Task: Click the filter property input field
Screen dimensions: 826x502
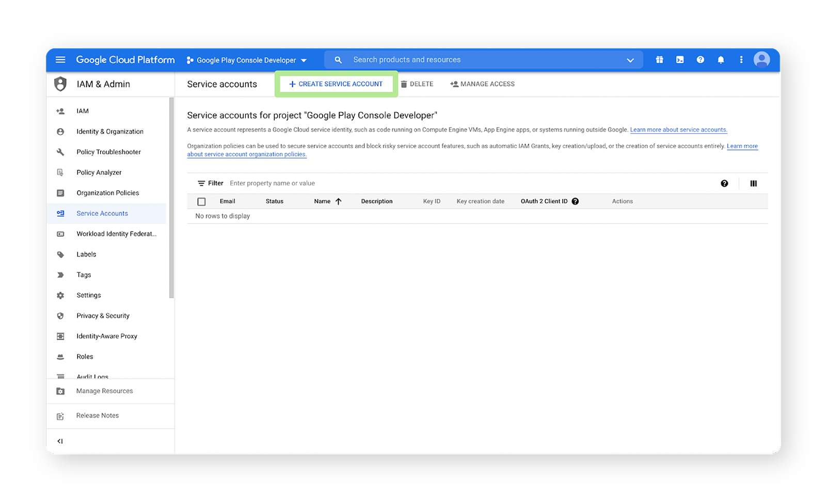Action: pyautogui.click(x=272, y=183)
